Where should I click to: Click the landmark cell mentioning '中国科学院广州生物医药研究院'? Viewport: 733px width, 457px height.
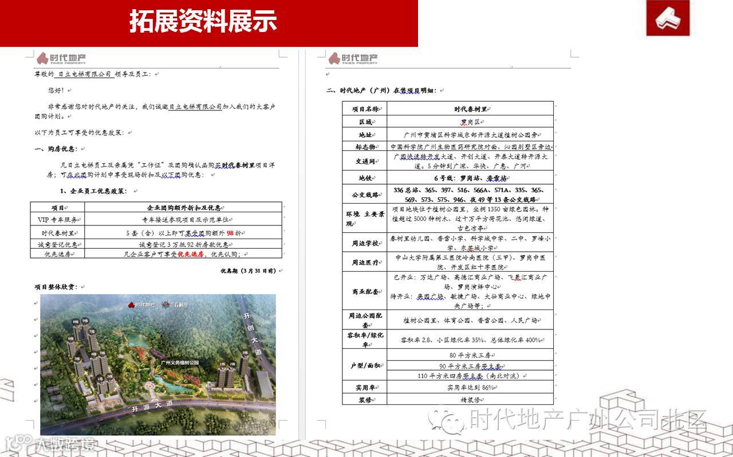[x=471, y=146]
